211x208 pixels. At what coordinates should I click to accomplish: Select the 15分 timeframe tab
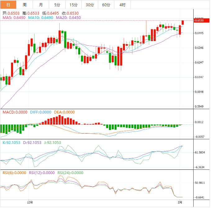pyautogui.click(x=74, y=5)
